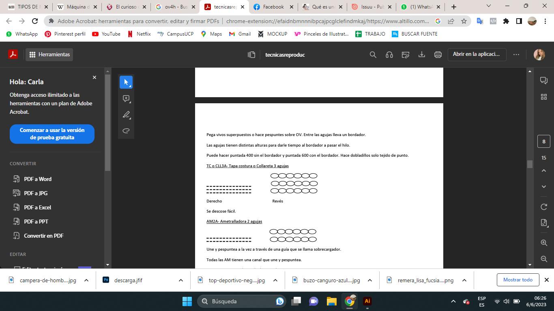The image size is (554, 311).
Task: Bookmark this page with star icon
Action: pyautogui.click(x=464, y=21)
